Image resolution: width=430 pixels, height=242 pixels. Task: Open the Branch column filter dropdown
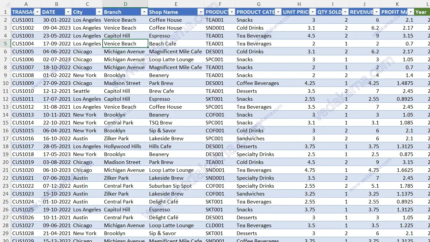point(144,12)
